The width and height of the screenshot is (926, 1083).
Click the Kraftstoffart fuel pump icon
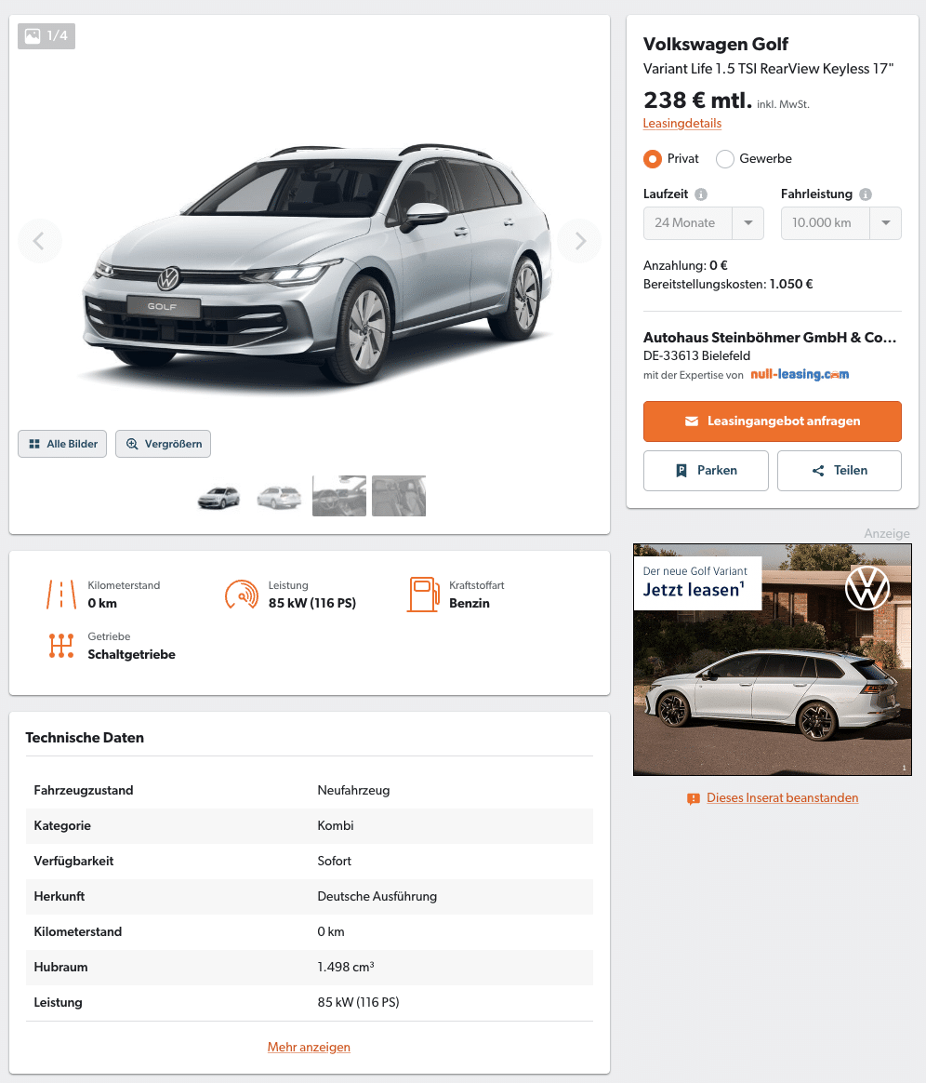tap(423, 594)
